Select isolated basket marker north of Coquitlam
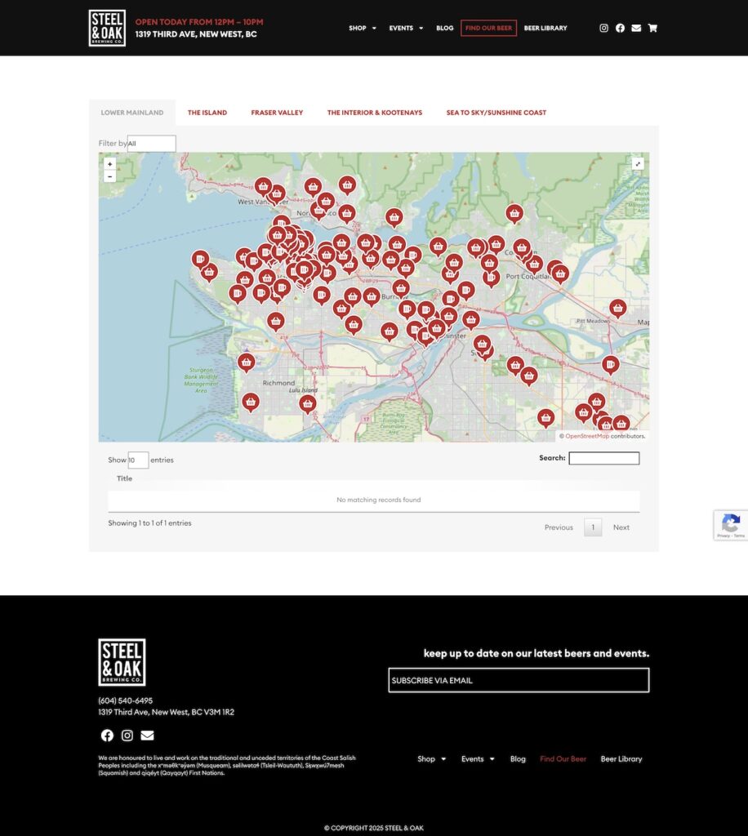Screen dimensions: 748x836 coord(514,213)
